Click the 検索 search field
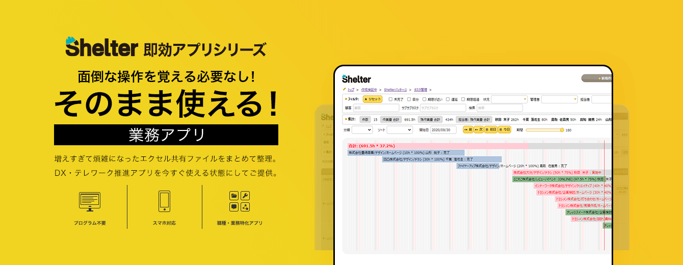Screen dimensions: 683x265 pos(500,108)
